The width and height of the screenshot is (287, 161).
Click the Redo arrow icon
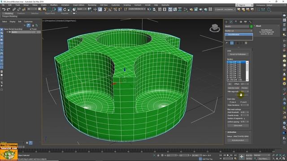[x=9, y=9]
